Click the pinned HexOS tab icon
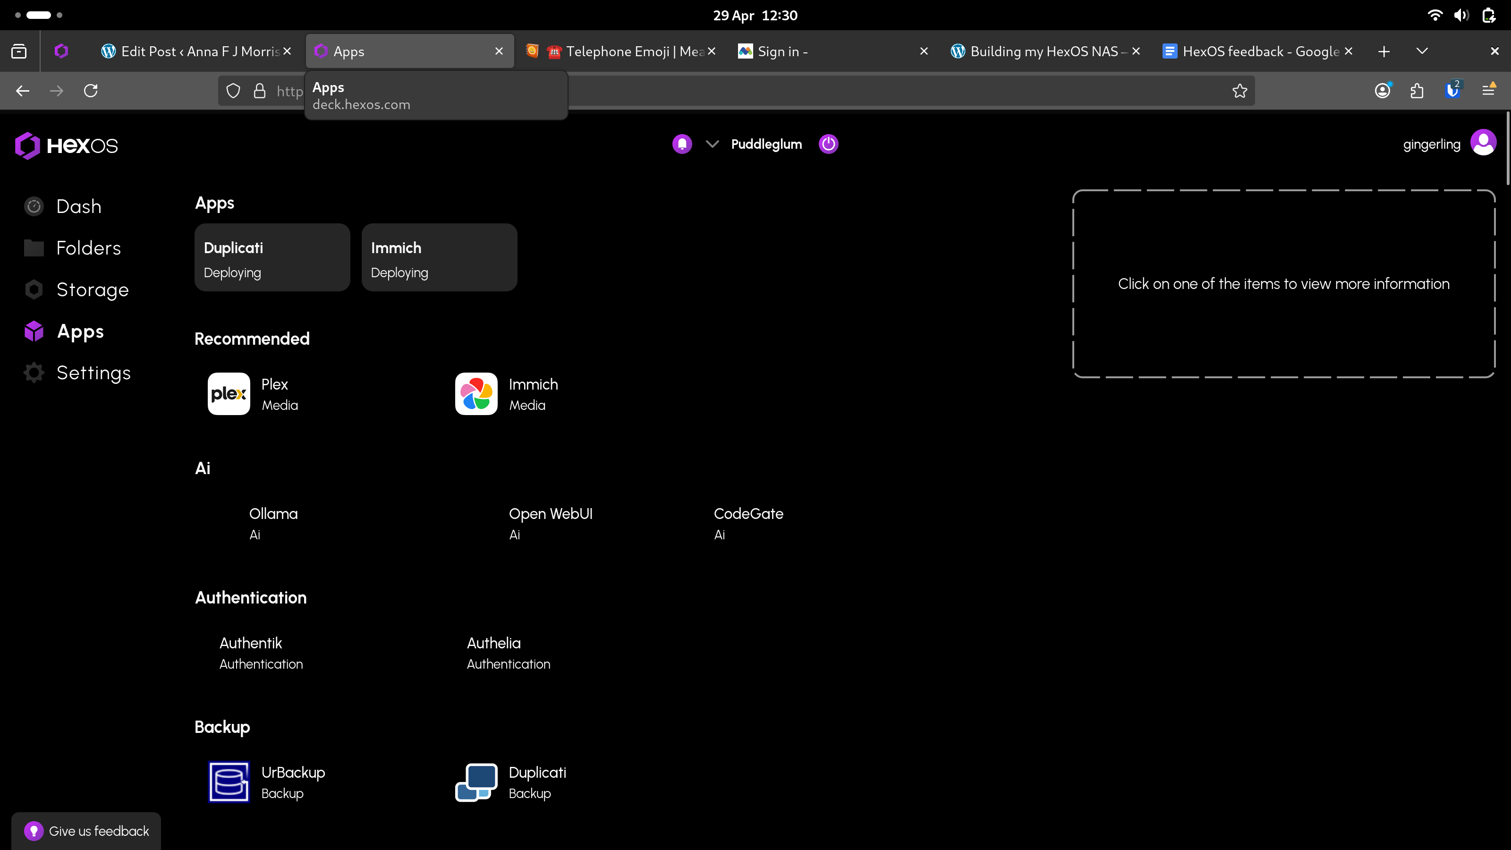Screen dimensions: 1511x850 [x=61, y=51]
